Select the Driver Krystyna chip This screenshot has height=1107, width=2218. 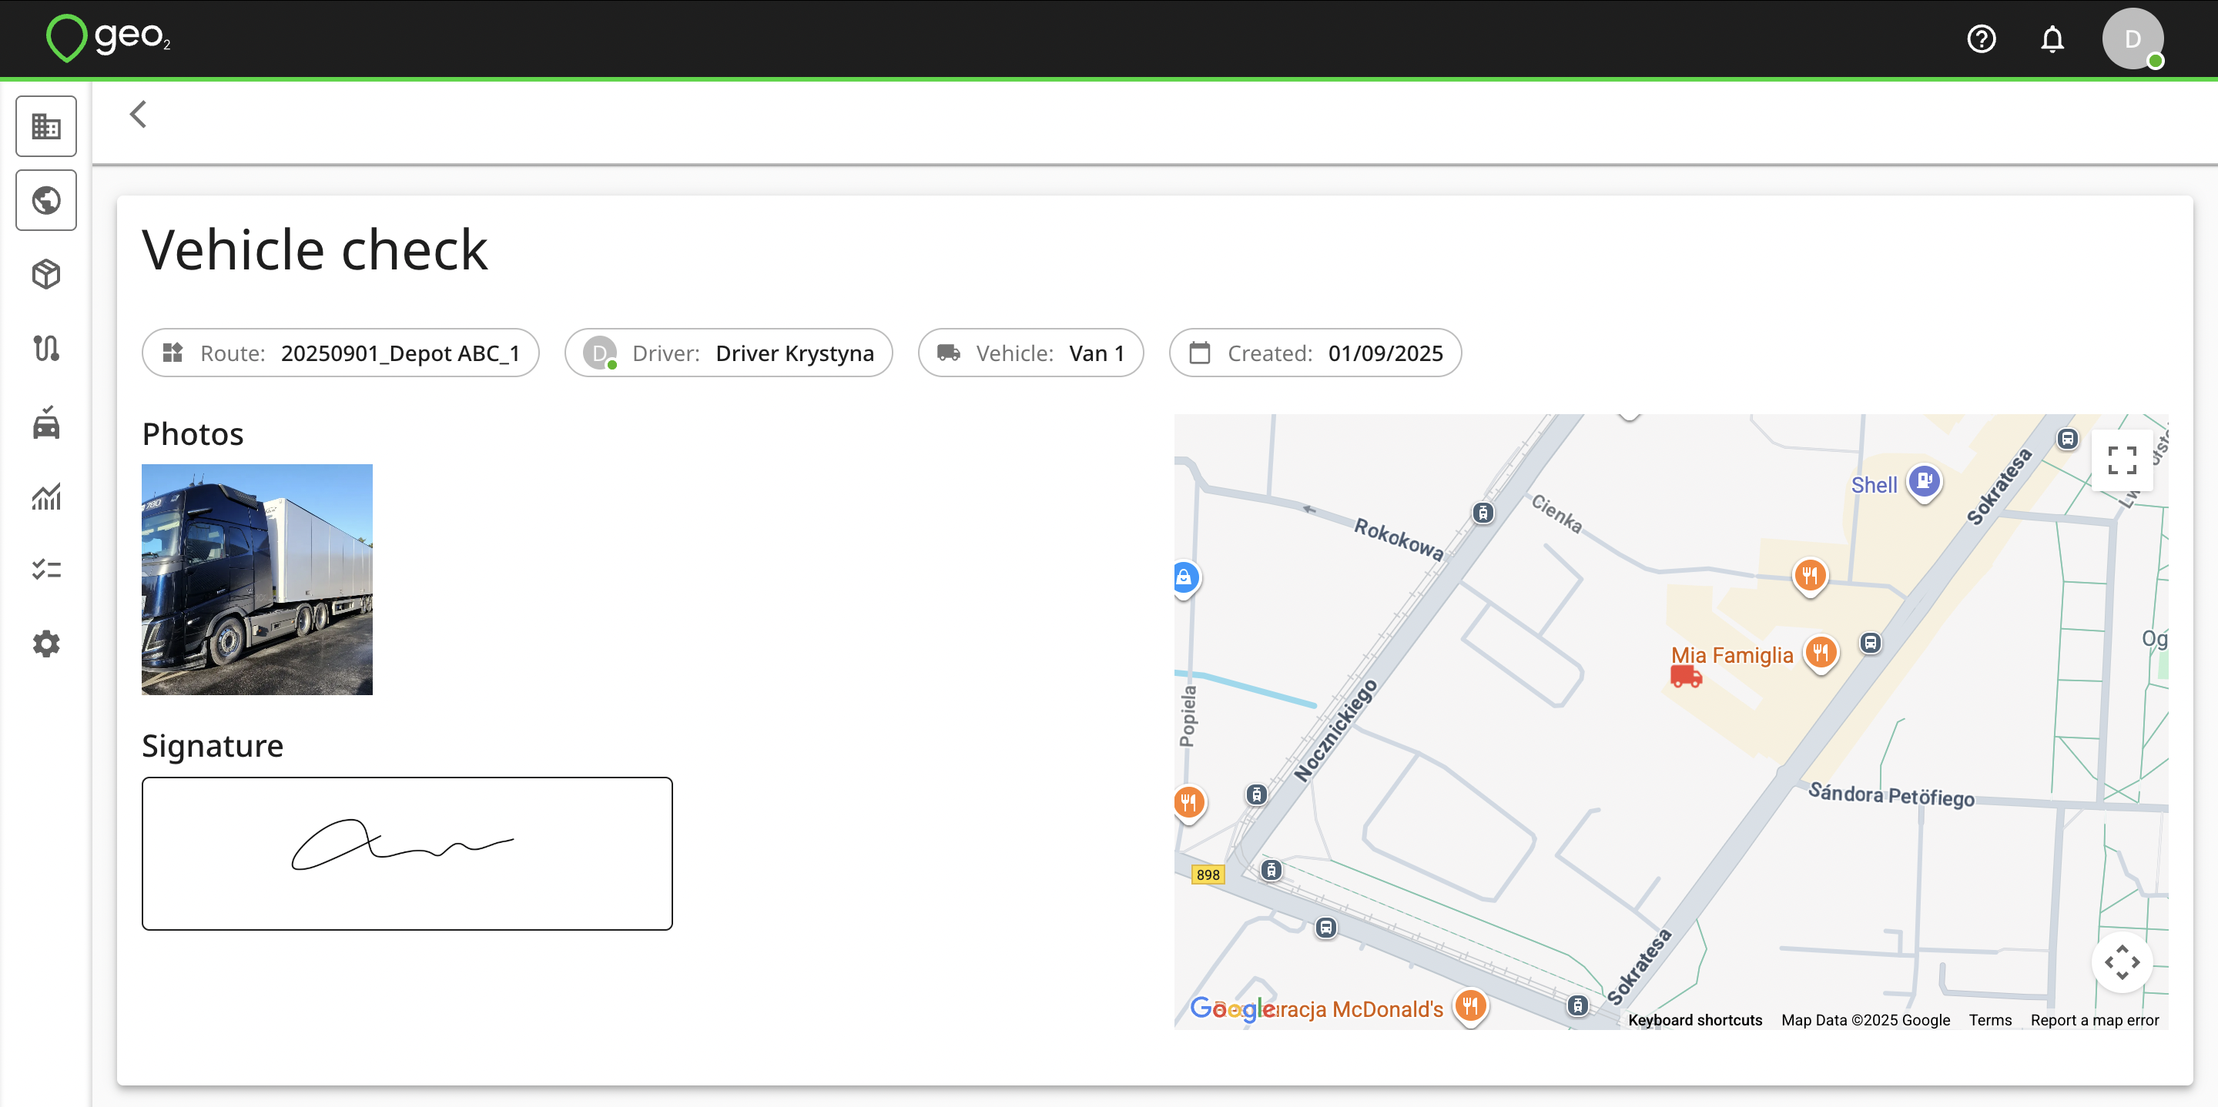pos(729,353)
